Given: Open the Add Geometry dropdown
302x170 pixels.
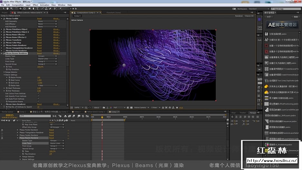Looking at the screenshot, I should (47, 21).
